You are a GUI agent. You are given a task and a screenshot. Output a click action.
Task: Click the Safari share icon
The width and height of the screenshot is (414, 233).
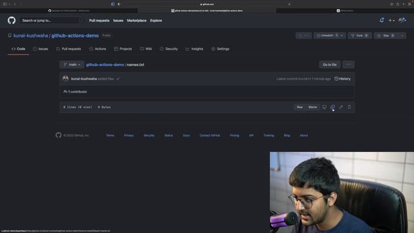397,5
